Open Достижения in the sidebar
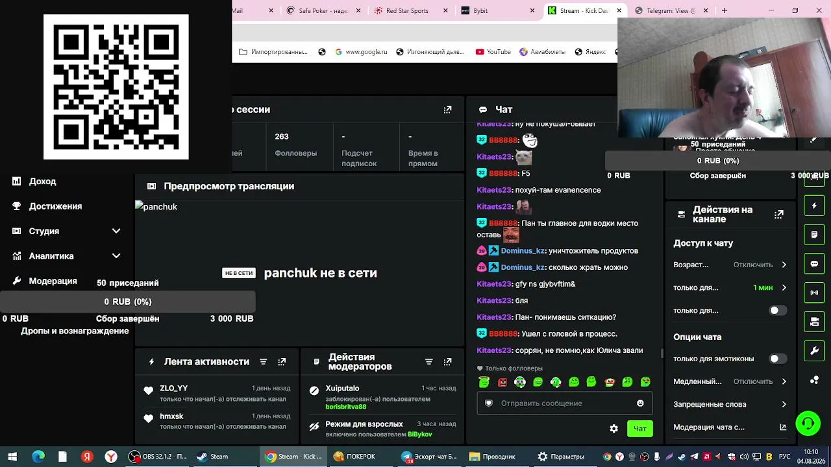Viewport: 831px width, 467px height. click(x=55, y=206)
